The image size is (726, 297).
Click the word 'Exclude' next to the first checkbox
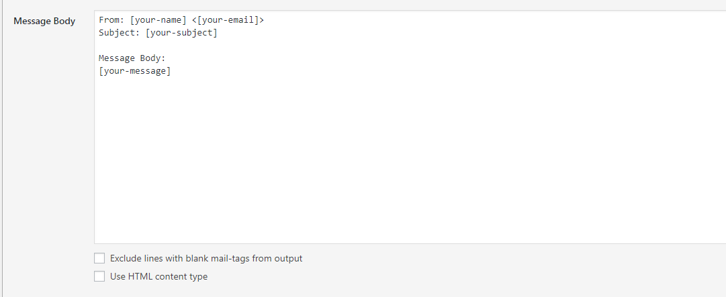click(x=125, y=258)
